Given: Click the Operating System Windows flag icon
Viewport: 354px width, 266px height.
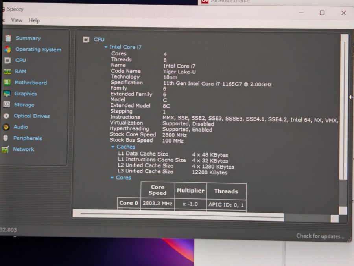Looking at the screenshot, I should click(8, 49).
